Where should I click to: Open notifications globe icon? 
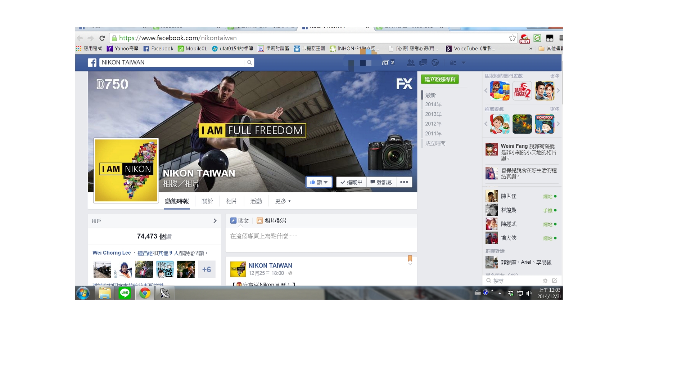pos(435,63)
